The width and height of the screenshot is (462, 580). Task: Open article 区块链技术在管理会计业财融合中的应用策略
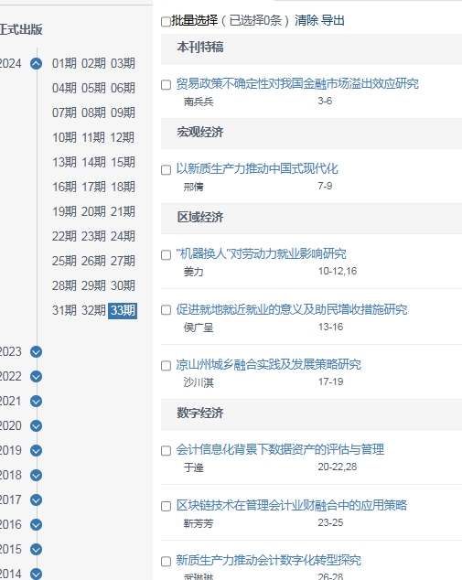291,505
